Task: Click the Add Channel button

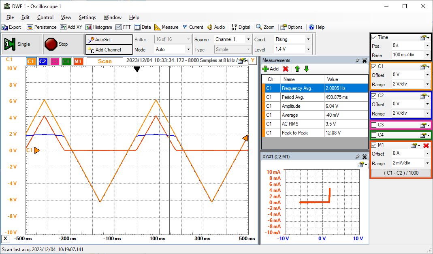Action: tap(109, 49)
